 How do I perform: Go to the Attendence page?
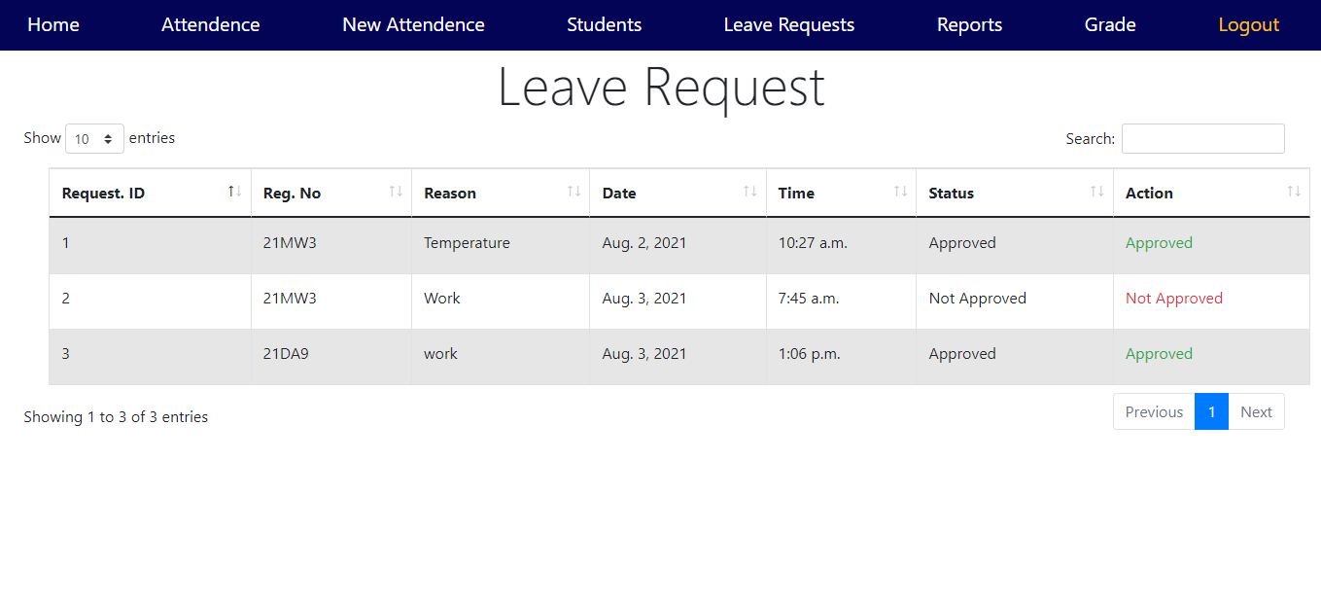(210, 25)
